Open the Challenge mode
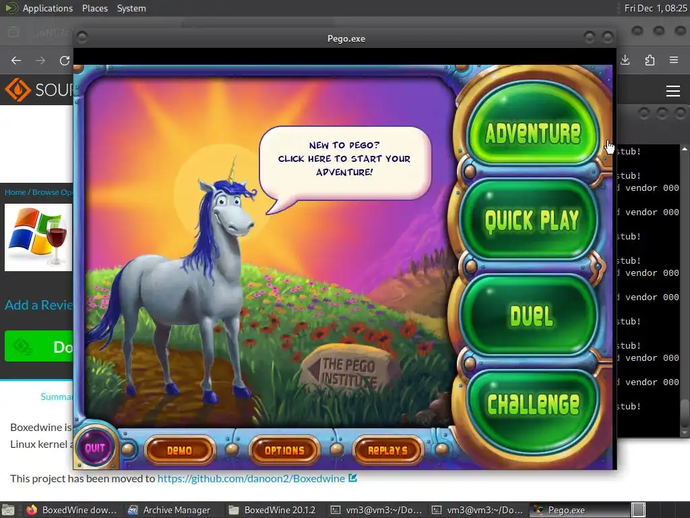 coord(534,413)
